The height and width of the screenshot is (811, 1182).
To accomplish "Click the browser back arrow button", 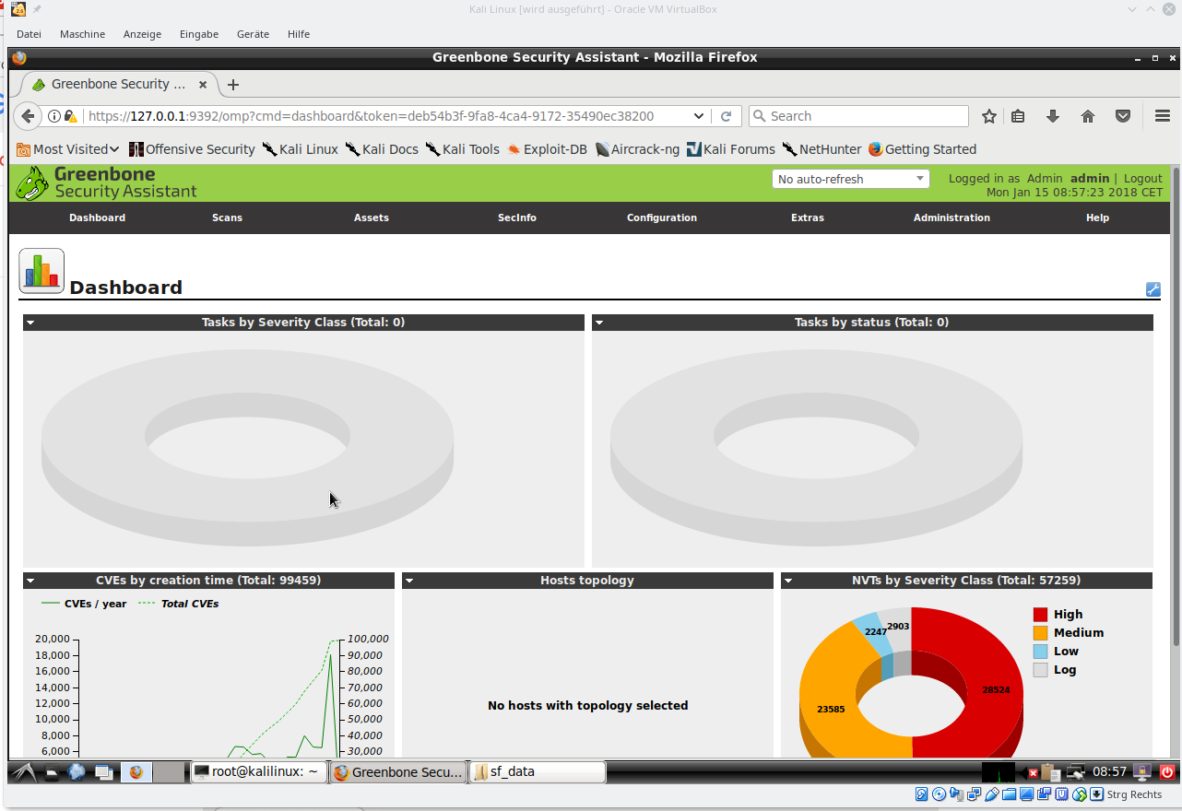I will (28, 116).
